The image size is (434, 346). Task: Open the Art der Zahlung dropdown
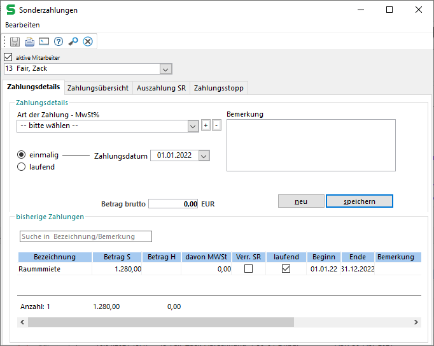click(x=193, y=126)
